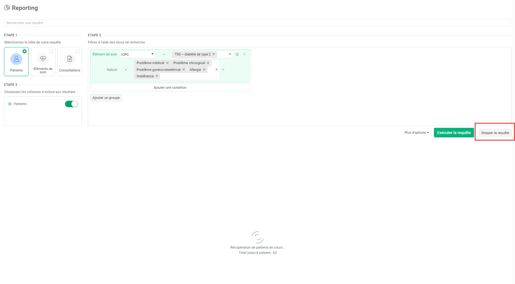
Task: Delete the Nature condition row
Action: pyautogui.click(x=223, y=70)
